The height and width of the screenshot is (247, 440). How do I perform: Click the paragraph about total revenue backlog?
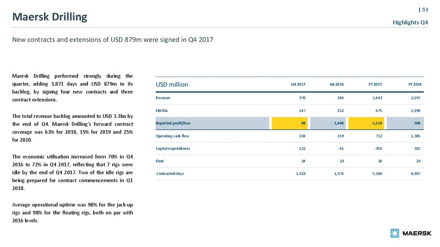(73, 128)
